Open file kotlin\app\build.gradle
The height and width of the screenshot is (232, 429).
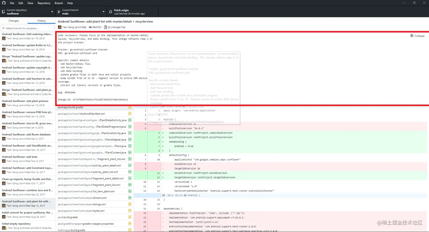(x=94, y=230)
